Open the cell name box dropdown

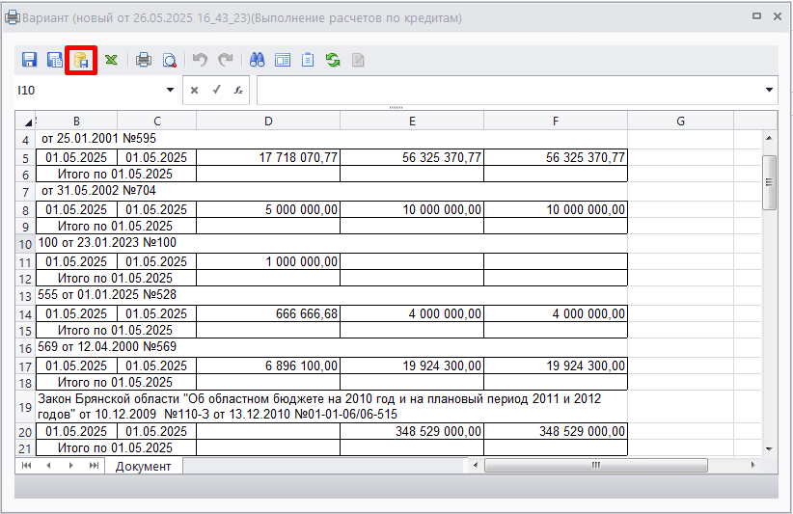click(171, 90)
